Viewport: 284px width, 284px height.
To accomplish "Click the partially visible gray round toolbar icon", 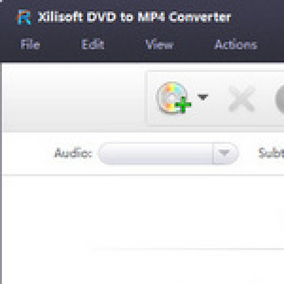I will [x=279, y=99].
